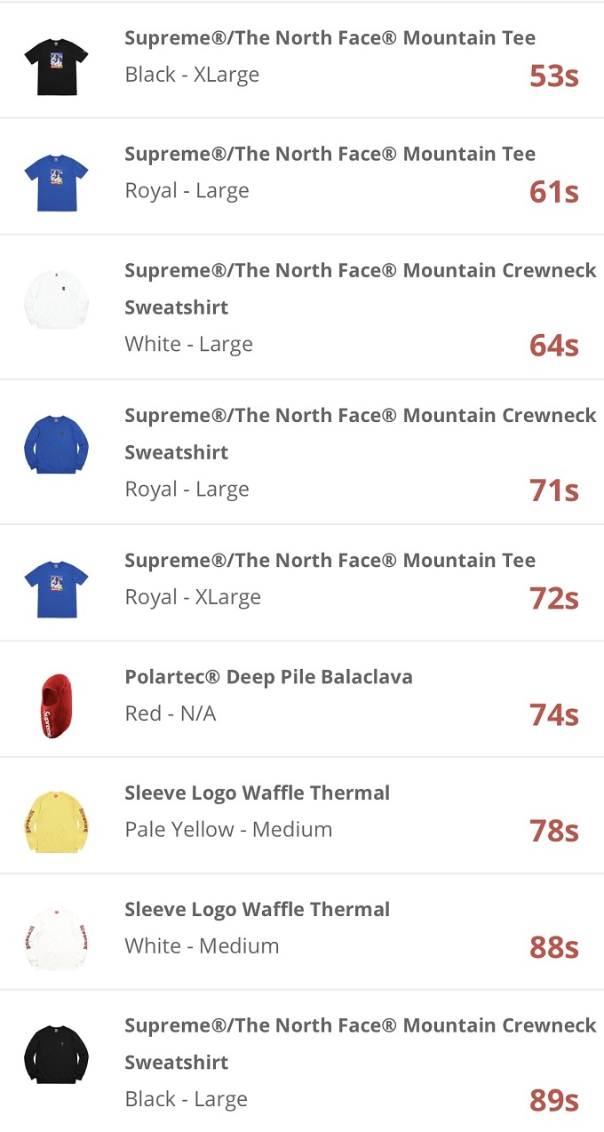Open Mountain Tee title above Black - XLarge
Viewport: 604px width, 1132px height.
pyautogui.click(x=330, y=38)
